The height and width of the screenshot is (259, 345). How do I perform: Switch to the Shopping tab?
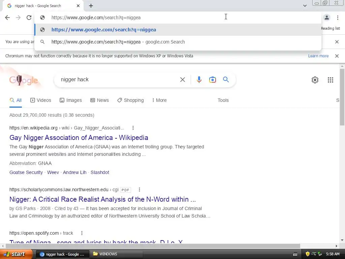click(x=130, y=100)
